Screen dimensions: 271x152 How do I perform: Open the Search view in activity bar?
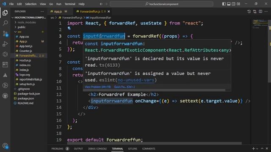click(x=5, y=23)
